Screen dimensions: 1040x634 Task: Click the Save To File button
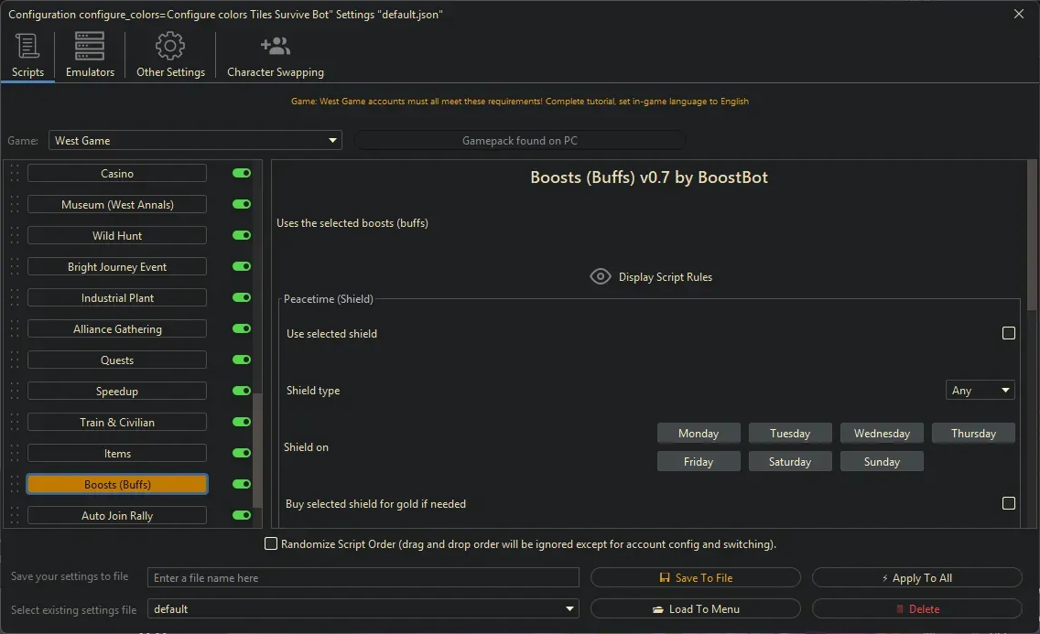[696, 578]
